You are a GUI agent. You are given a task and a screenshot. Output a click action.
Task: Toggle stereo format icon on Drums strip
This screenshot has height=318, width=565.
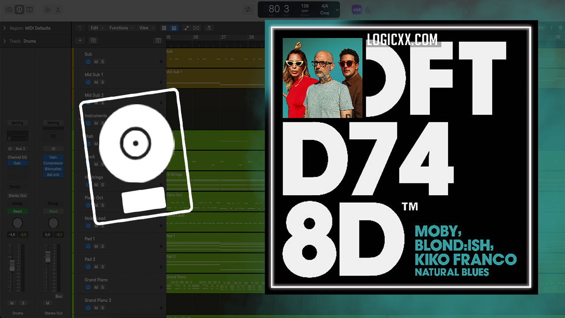(10, 149)
